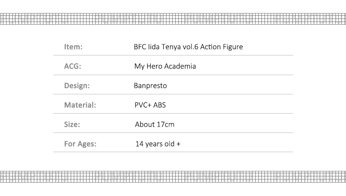The image size is (346, 196).
Task: Select the "14 years old +" value
Action: click(158, 144)
